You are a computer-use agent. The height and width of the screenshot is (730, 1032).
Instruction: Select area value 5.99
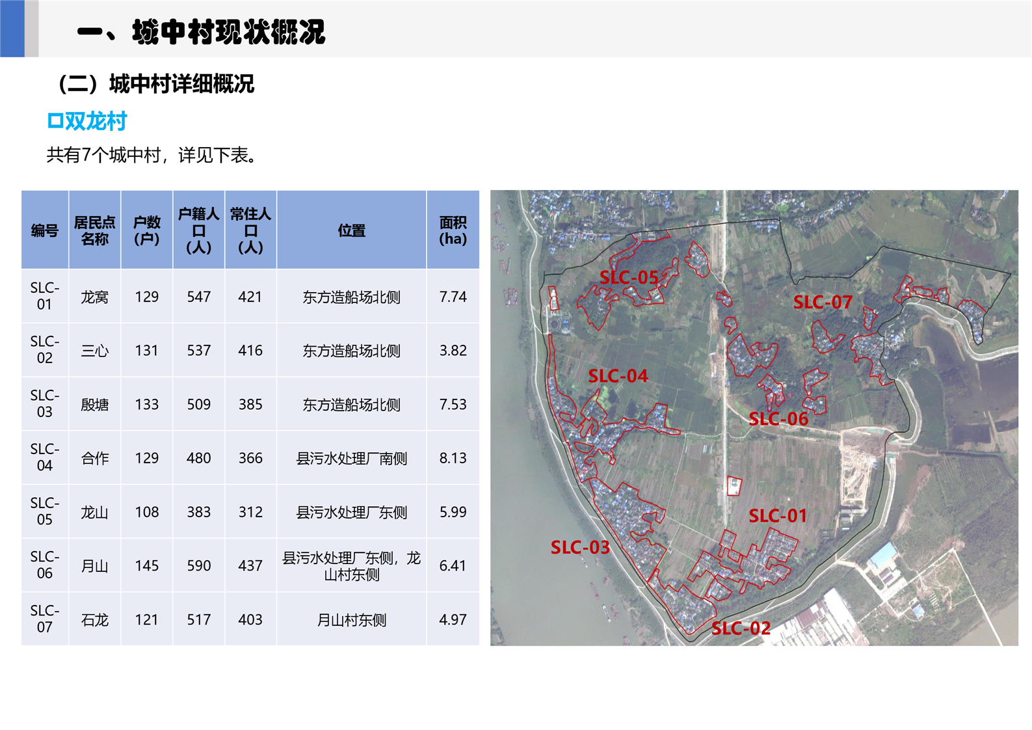(453, 512)
